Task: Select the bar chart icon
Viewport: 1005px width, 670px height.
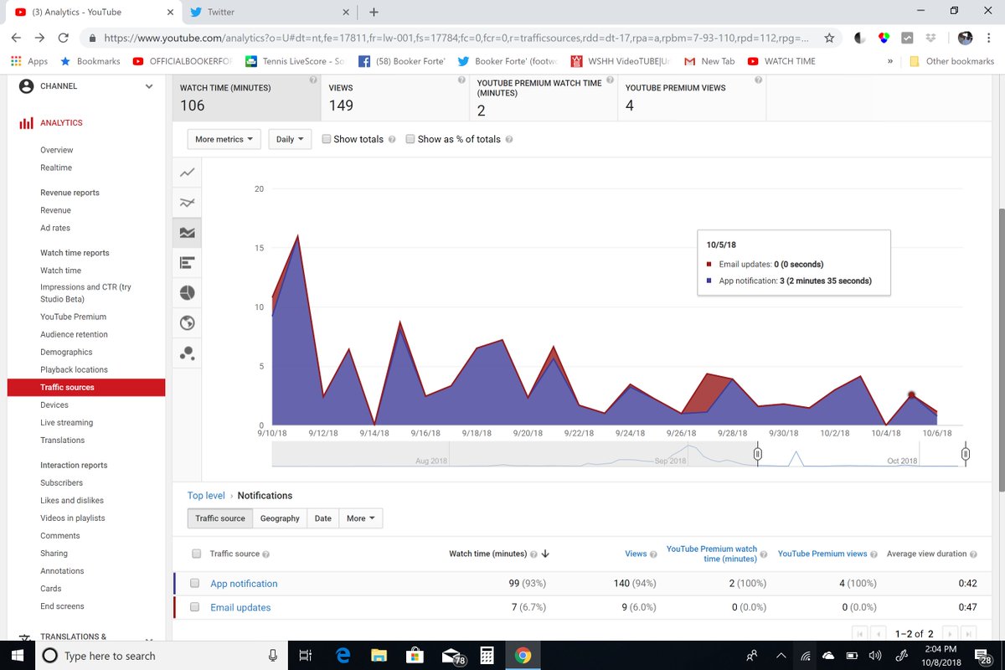Action: pos(187,263)
